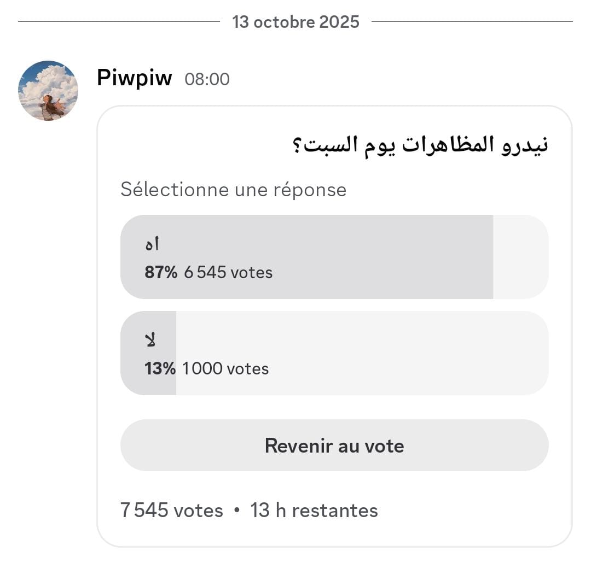Open Piwpiw's profile avatar picture
This screenshot has width=591, height=563.
(48, 90)
